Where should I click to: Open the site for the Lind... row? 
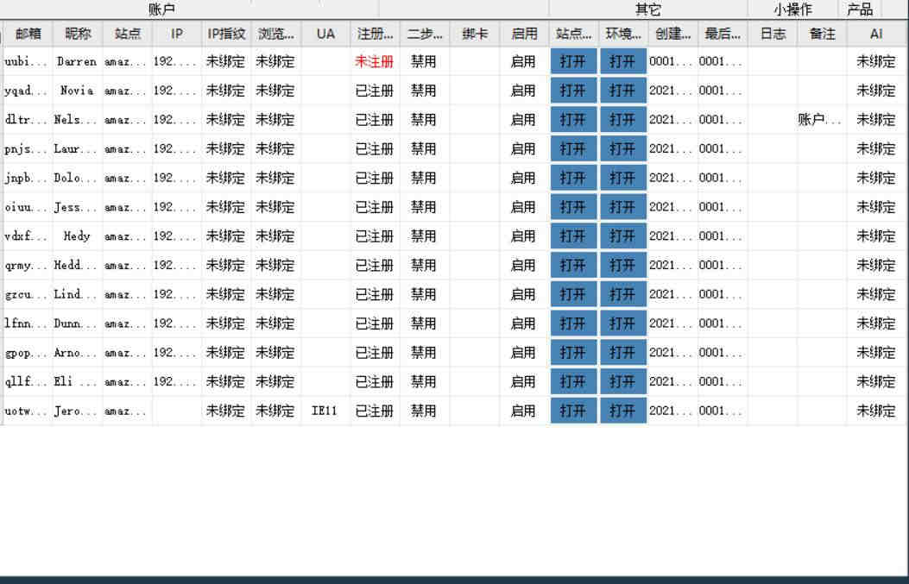click(573, 294)
